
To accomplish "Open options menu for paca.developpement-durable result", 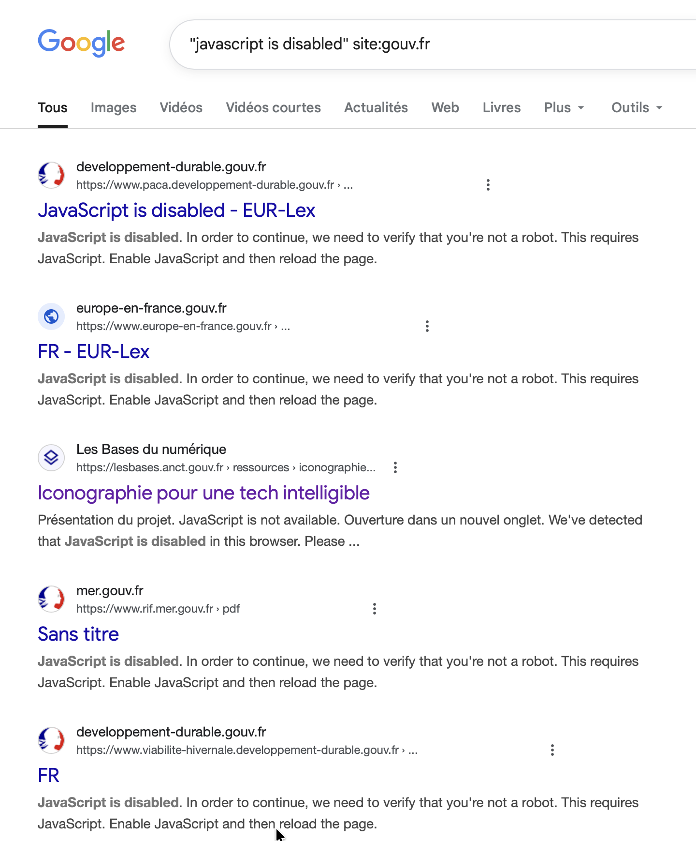I will pos(488,185).
